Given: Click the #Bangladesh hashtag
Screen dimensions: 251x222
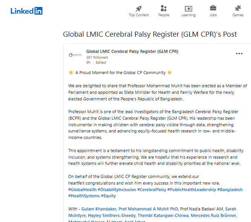Looking at the screenshot, I should [230, 190].
